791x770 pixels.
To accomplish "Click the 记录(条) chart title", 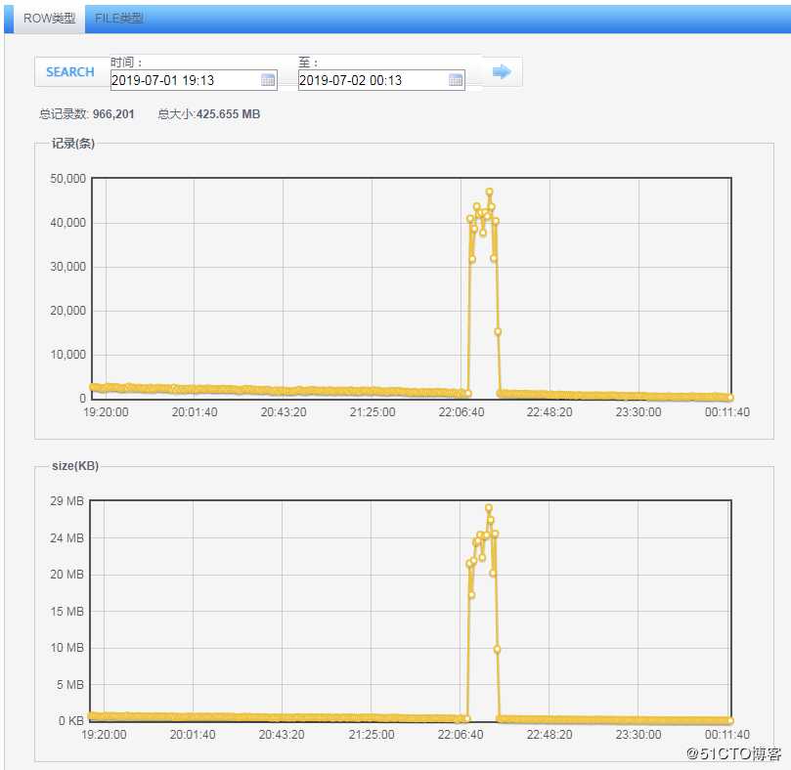I will click(x=73, y=144).
